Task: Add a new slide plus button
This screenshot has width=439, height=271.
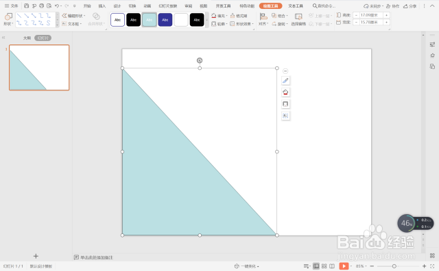Action: (x=36, y=256)
